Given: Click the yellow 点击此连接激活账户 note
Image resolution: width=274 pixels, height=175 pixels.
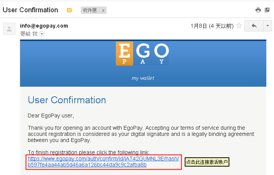Looking at the screenshot, I should (x=207, y=162).
